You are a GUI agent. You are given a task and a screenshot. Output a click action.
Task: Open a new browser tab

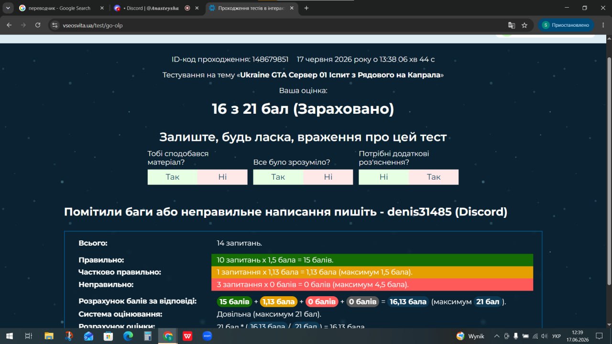[306, 8]
